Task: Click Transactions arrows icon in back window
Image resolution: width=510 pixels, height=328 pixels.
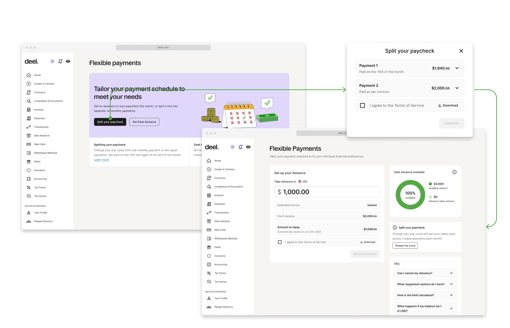Action: point(29,127)
